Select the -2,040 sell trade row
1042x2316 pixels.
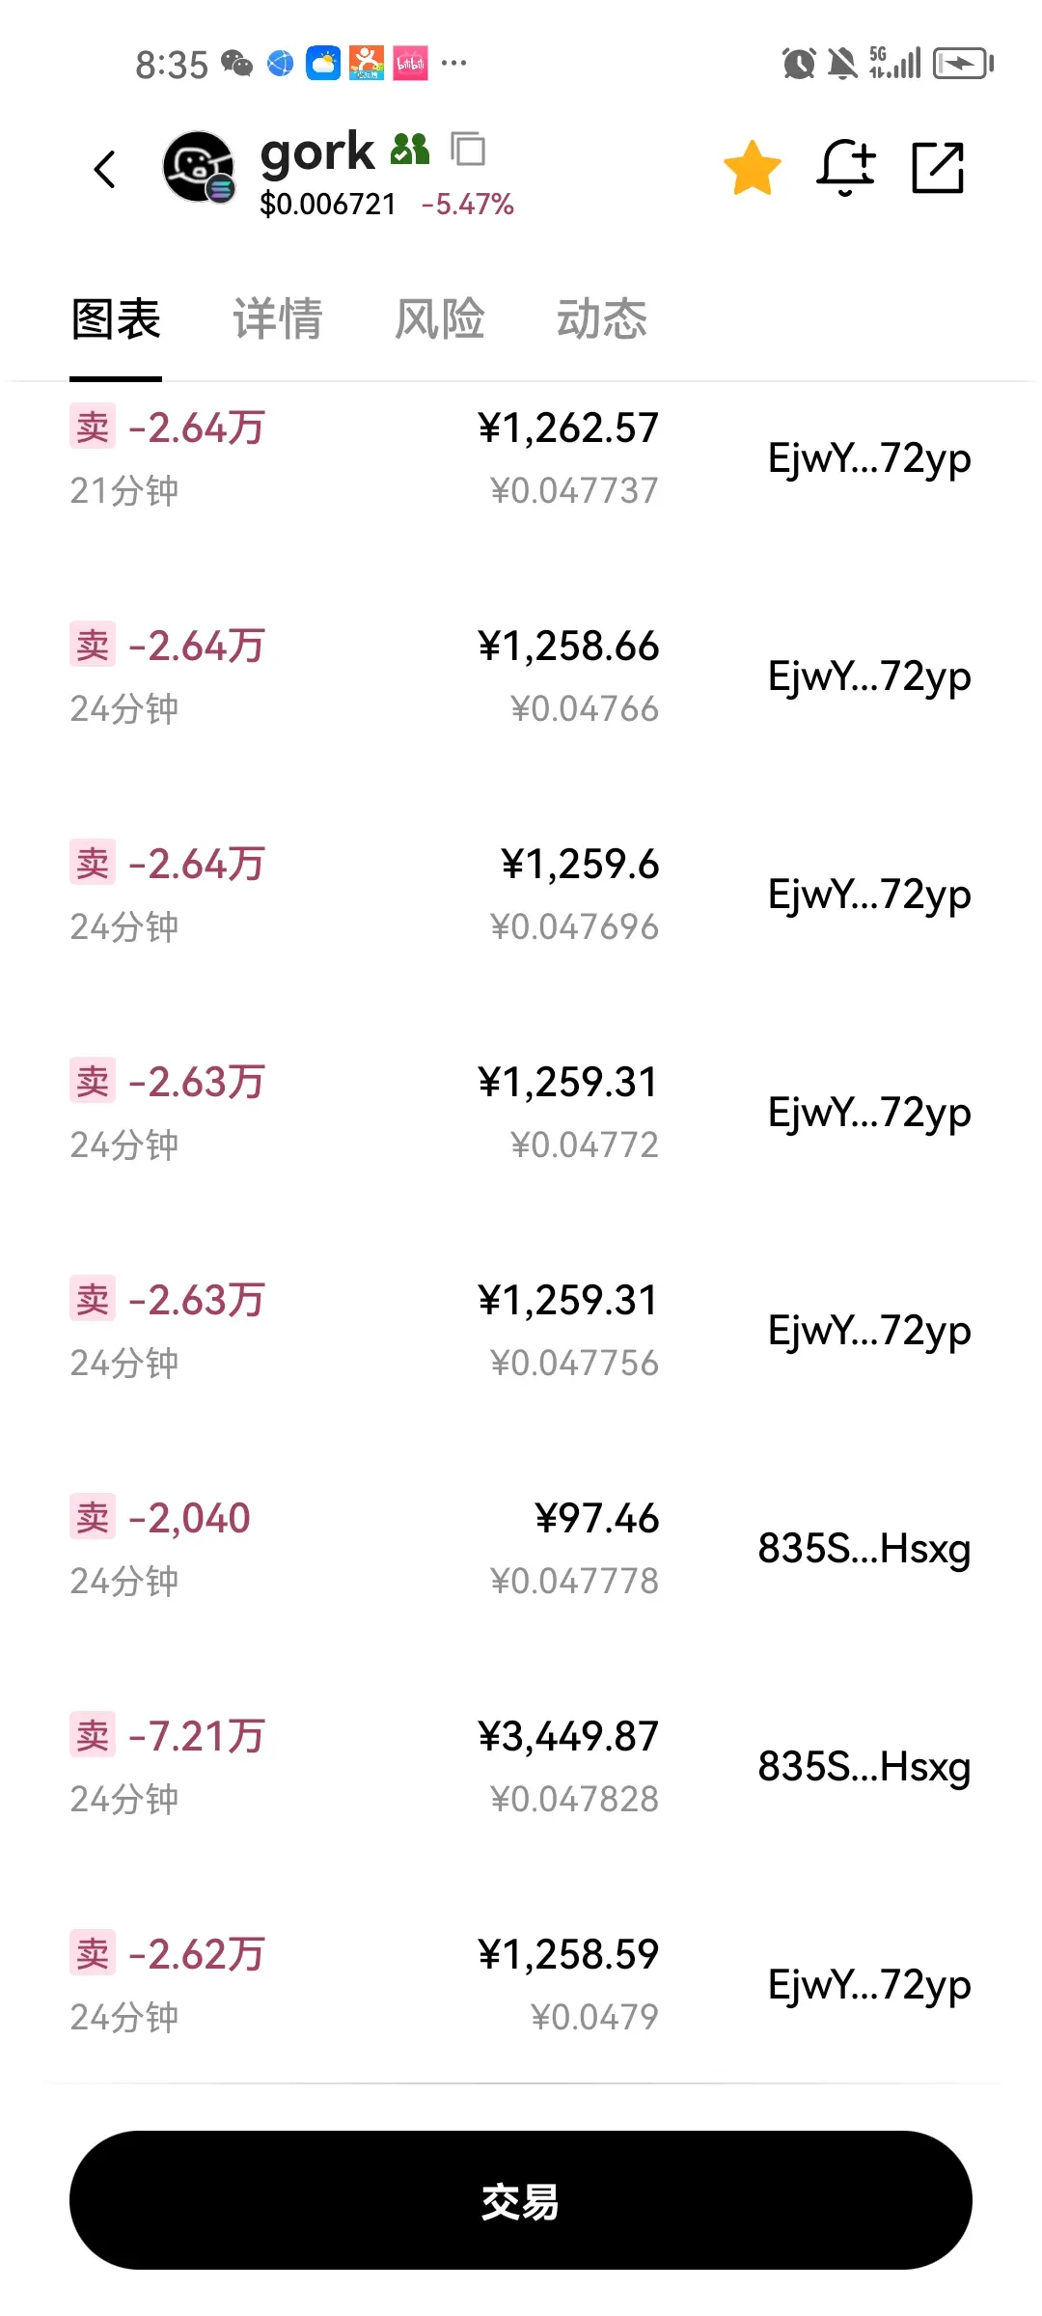(x=521, y=1549)
